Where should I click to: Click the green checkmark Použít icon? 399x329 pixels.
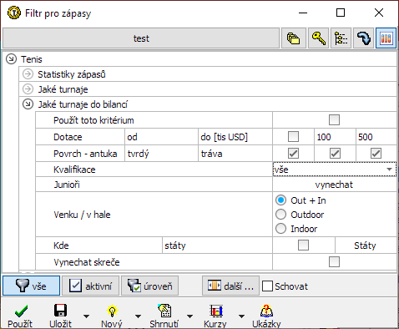(21, 311)
